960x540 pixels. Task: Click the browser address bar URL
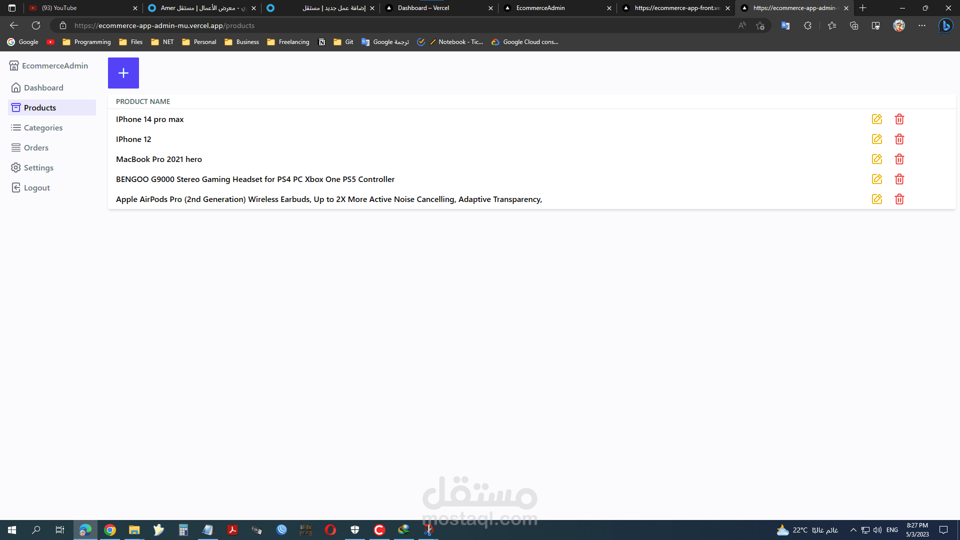point(165,25)
